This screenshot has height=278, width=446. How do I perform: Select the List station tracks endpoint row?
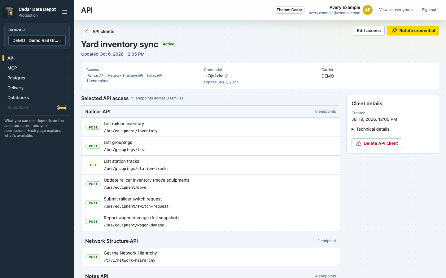click(211, 165)
